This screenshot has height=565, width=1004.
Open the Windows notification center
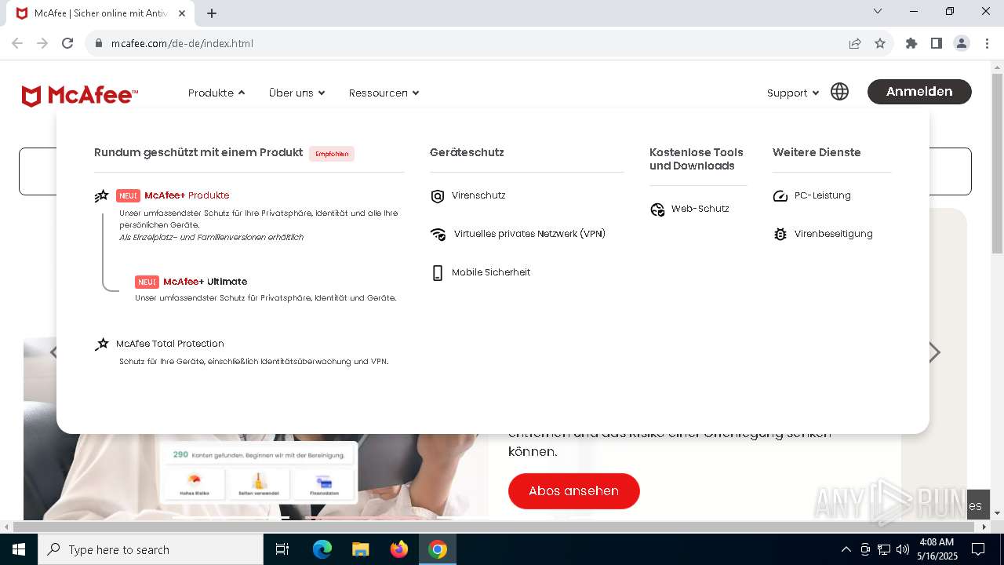[978, 549]
